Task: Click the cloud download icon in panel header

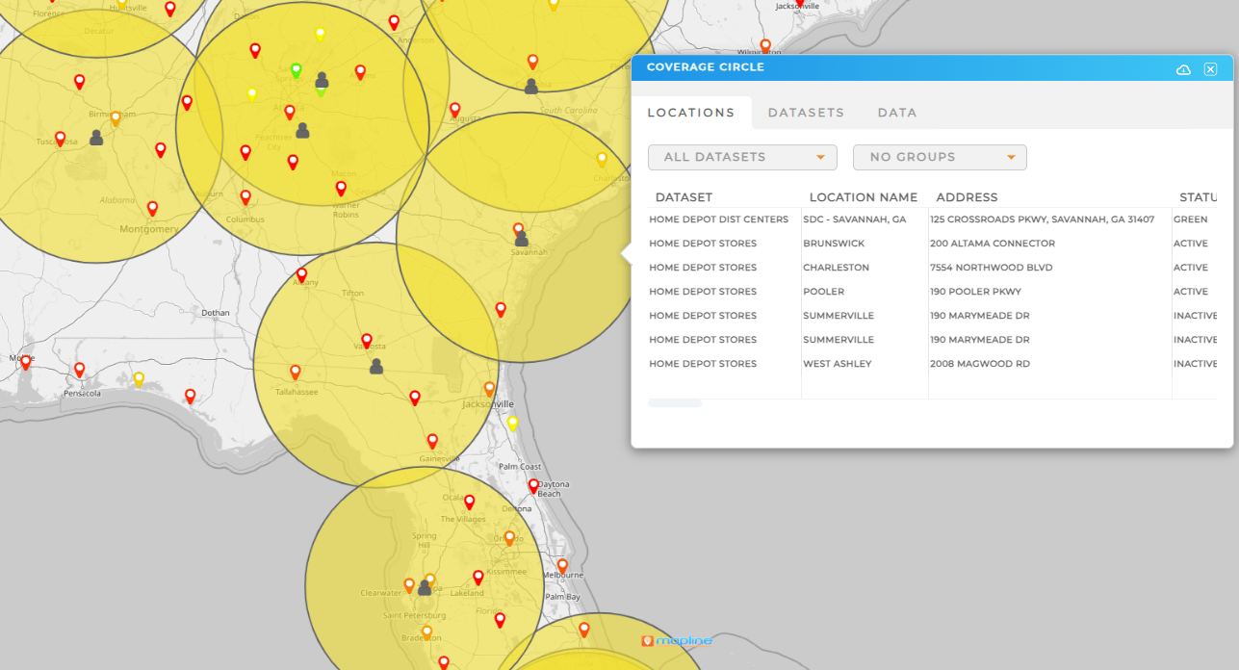Action: click(x=1182, y=68)
